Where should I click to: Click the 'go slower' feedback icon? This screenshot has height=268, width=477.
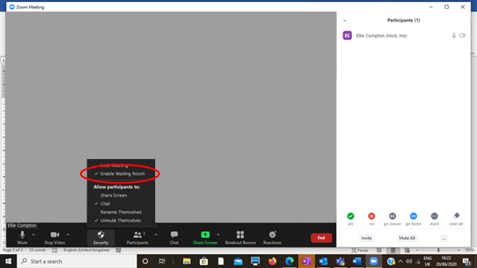click(393, 216)
